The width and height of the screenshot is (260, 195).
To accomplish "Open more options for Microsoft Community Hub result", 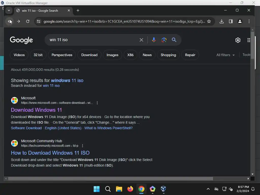I will (x=83, y=145).
